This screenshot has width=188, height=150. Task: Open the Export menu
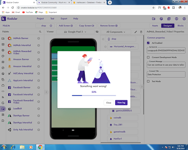click(x=64, y=19)
